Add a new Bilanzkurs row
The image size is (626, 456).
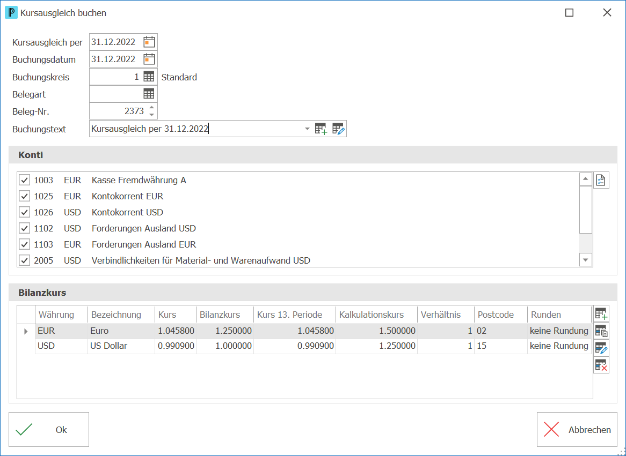(601, 313)
